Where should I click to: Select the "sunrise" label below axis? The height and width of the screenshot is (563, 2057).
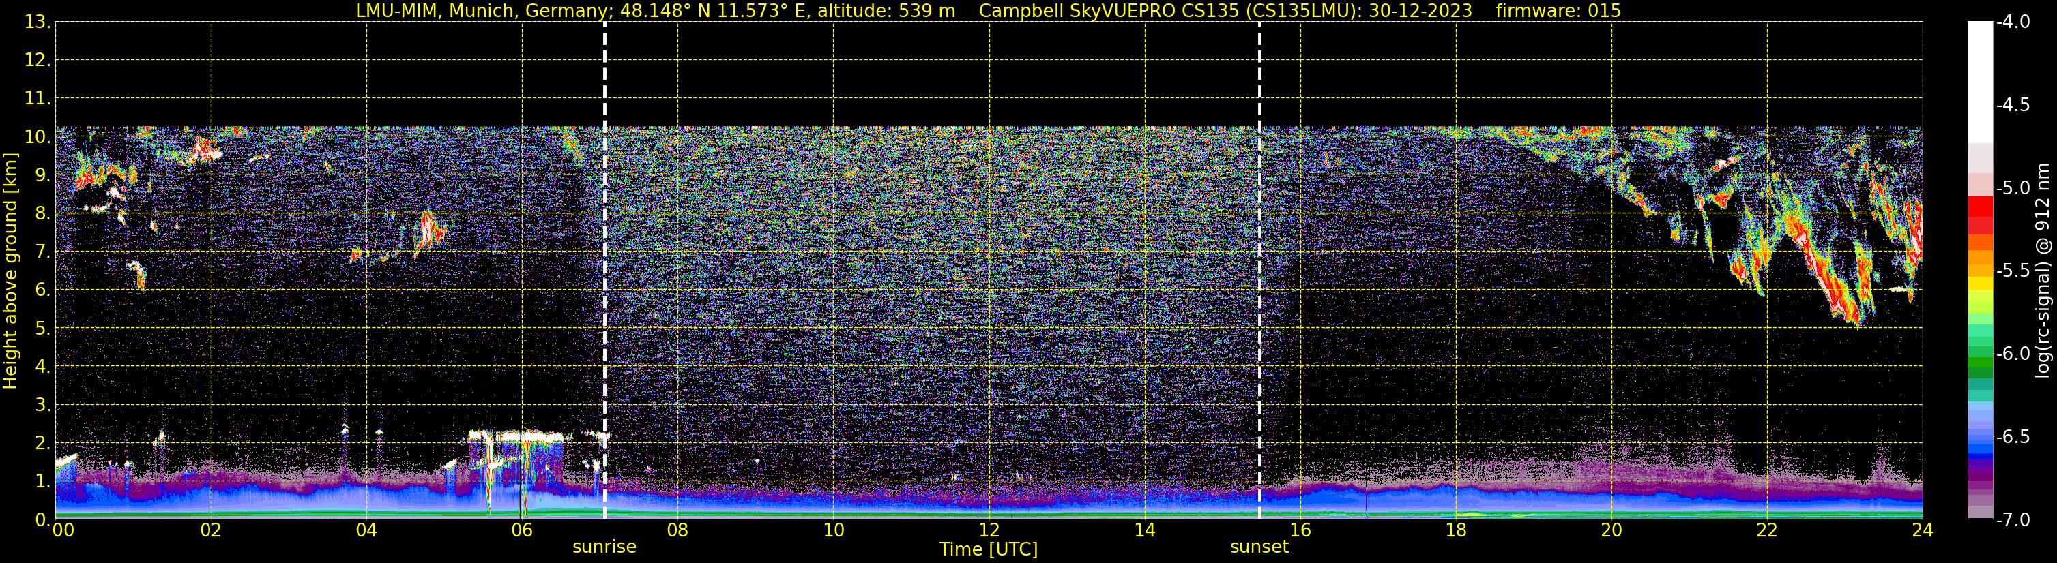click(604, 547)
